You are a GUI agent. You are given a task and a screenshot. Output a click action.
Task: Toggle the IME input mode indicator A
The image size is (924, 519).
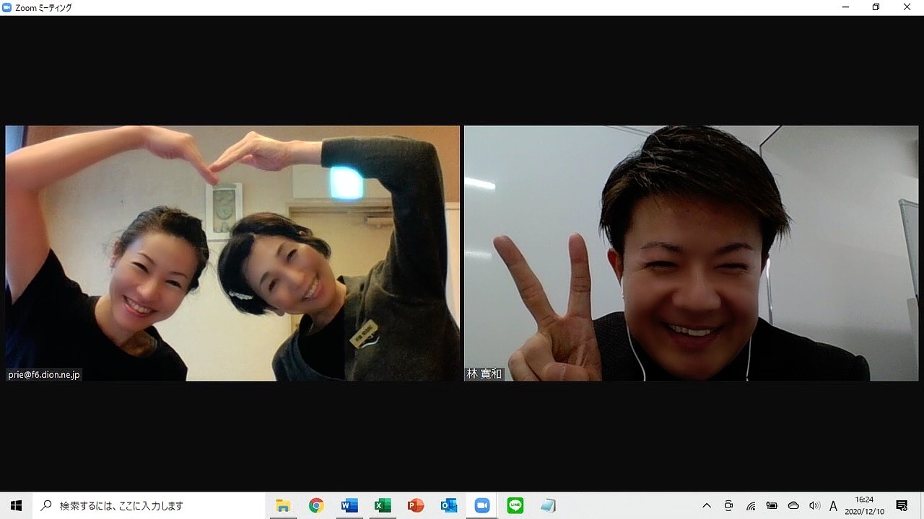click(834, 506)
